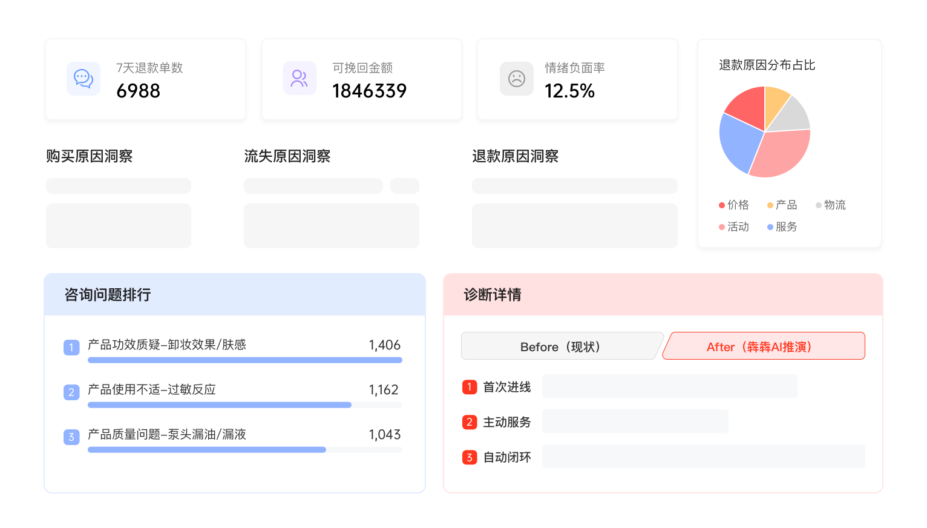Click the sad face icon for 情绪负面率
The width and height of the screenshot is (927, 528).
point(517,79)
